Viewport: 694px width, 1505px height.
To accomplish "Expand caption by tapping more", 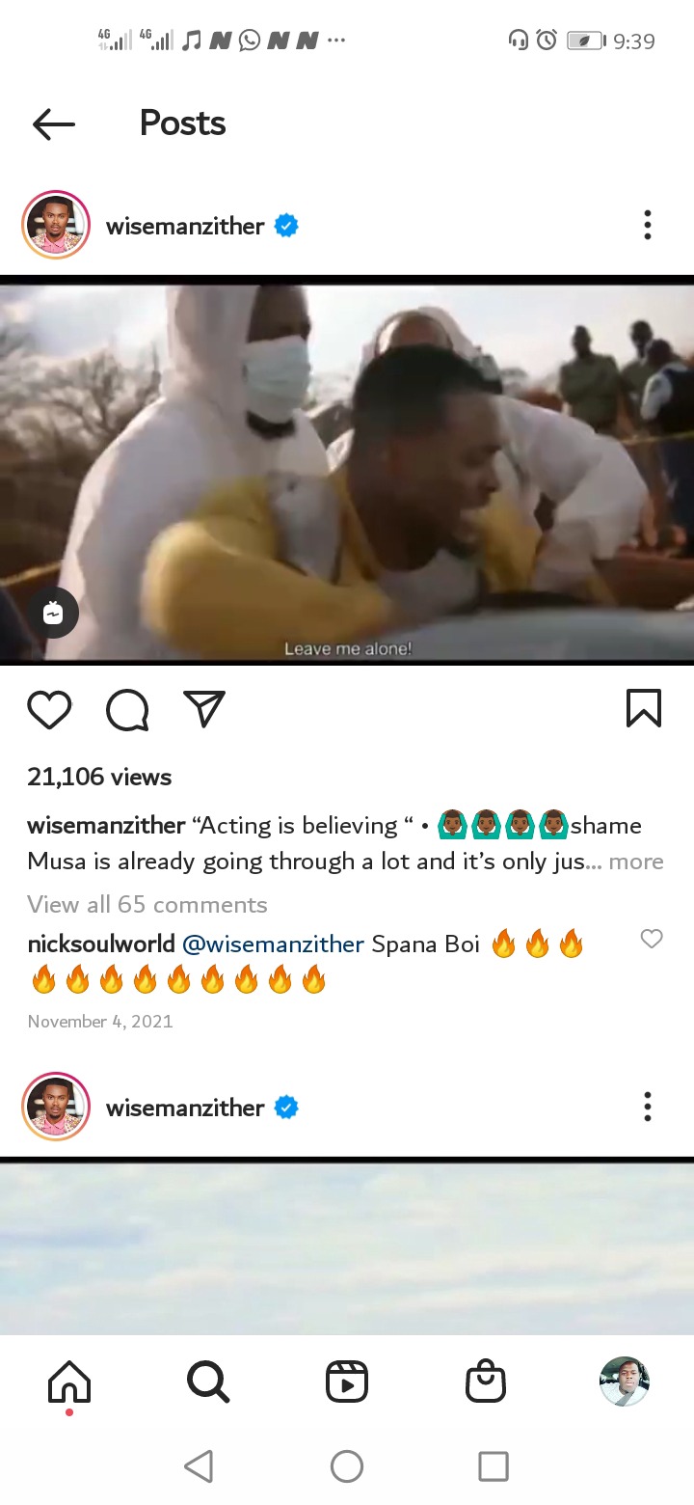I will (636, 862).
